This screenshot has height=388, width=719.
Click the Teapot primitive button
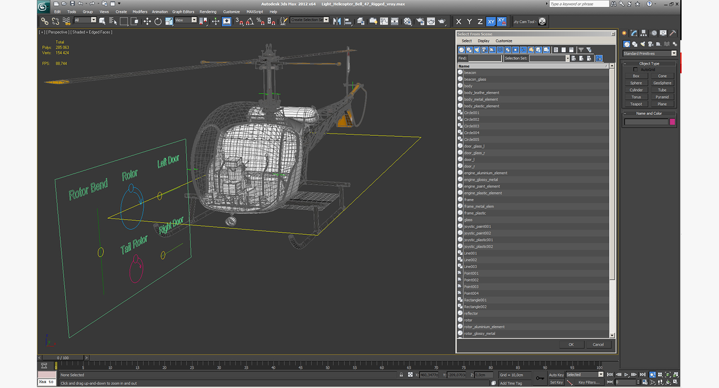click(636, 104)
